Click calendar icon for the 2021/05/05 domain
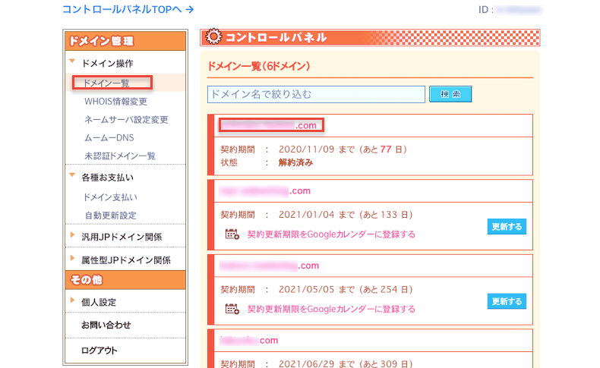This screenshot has width=600, height=368. (232, 309)
